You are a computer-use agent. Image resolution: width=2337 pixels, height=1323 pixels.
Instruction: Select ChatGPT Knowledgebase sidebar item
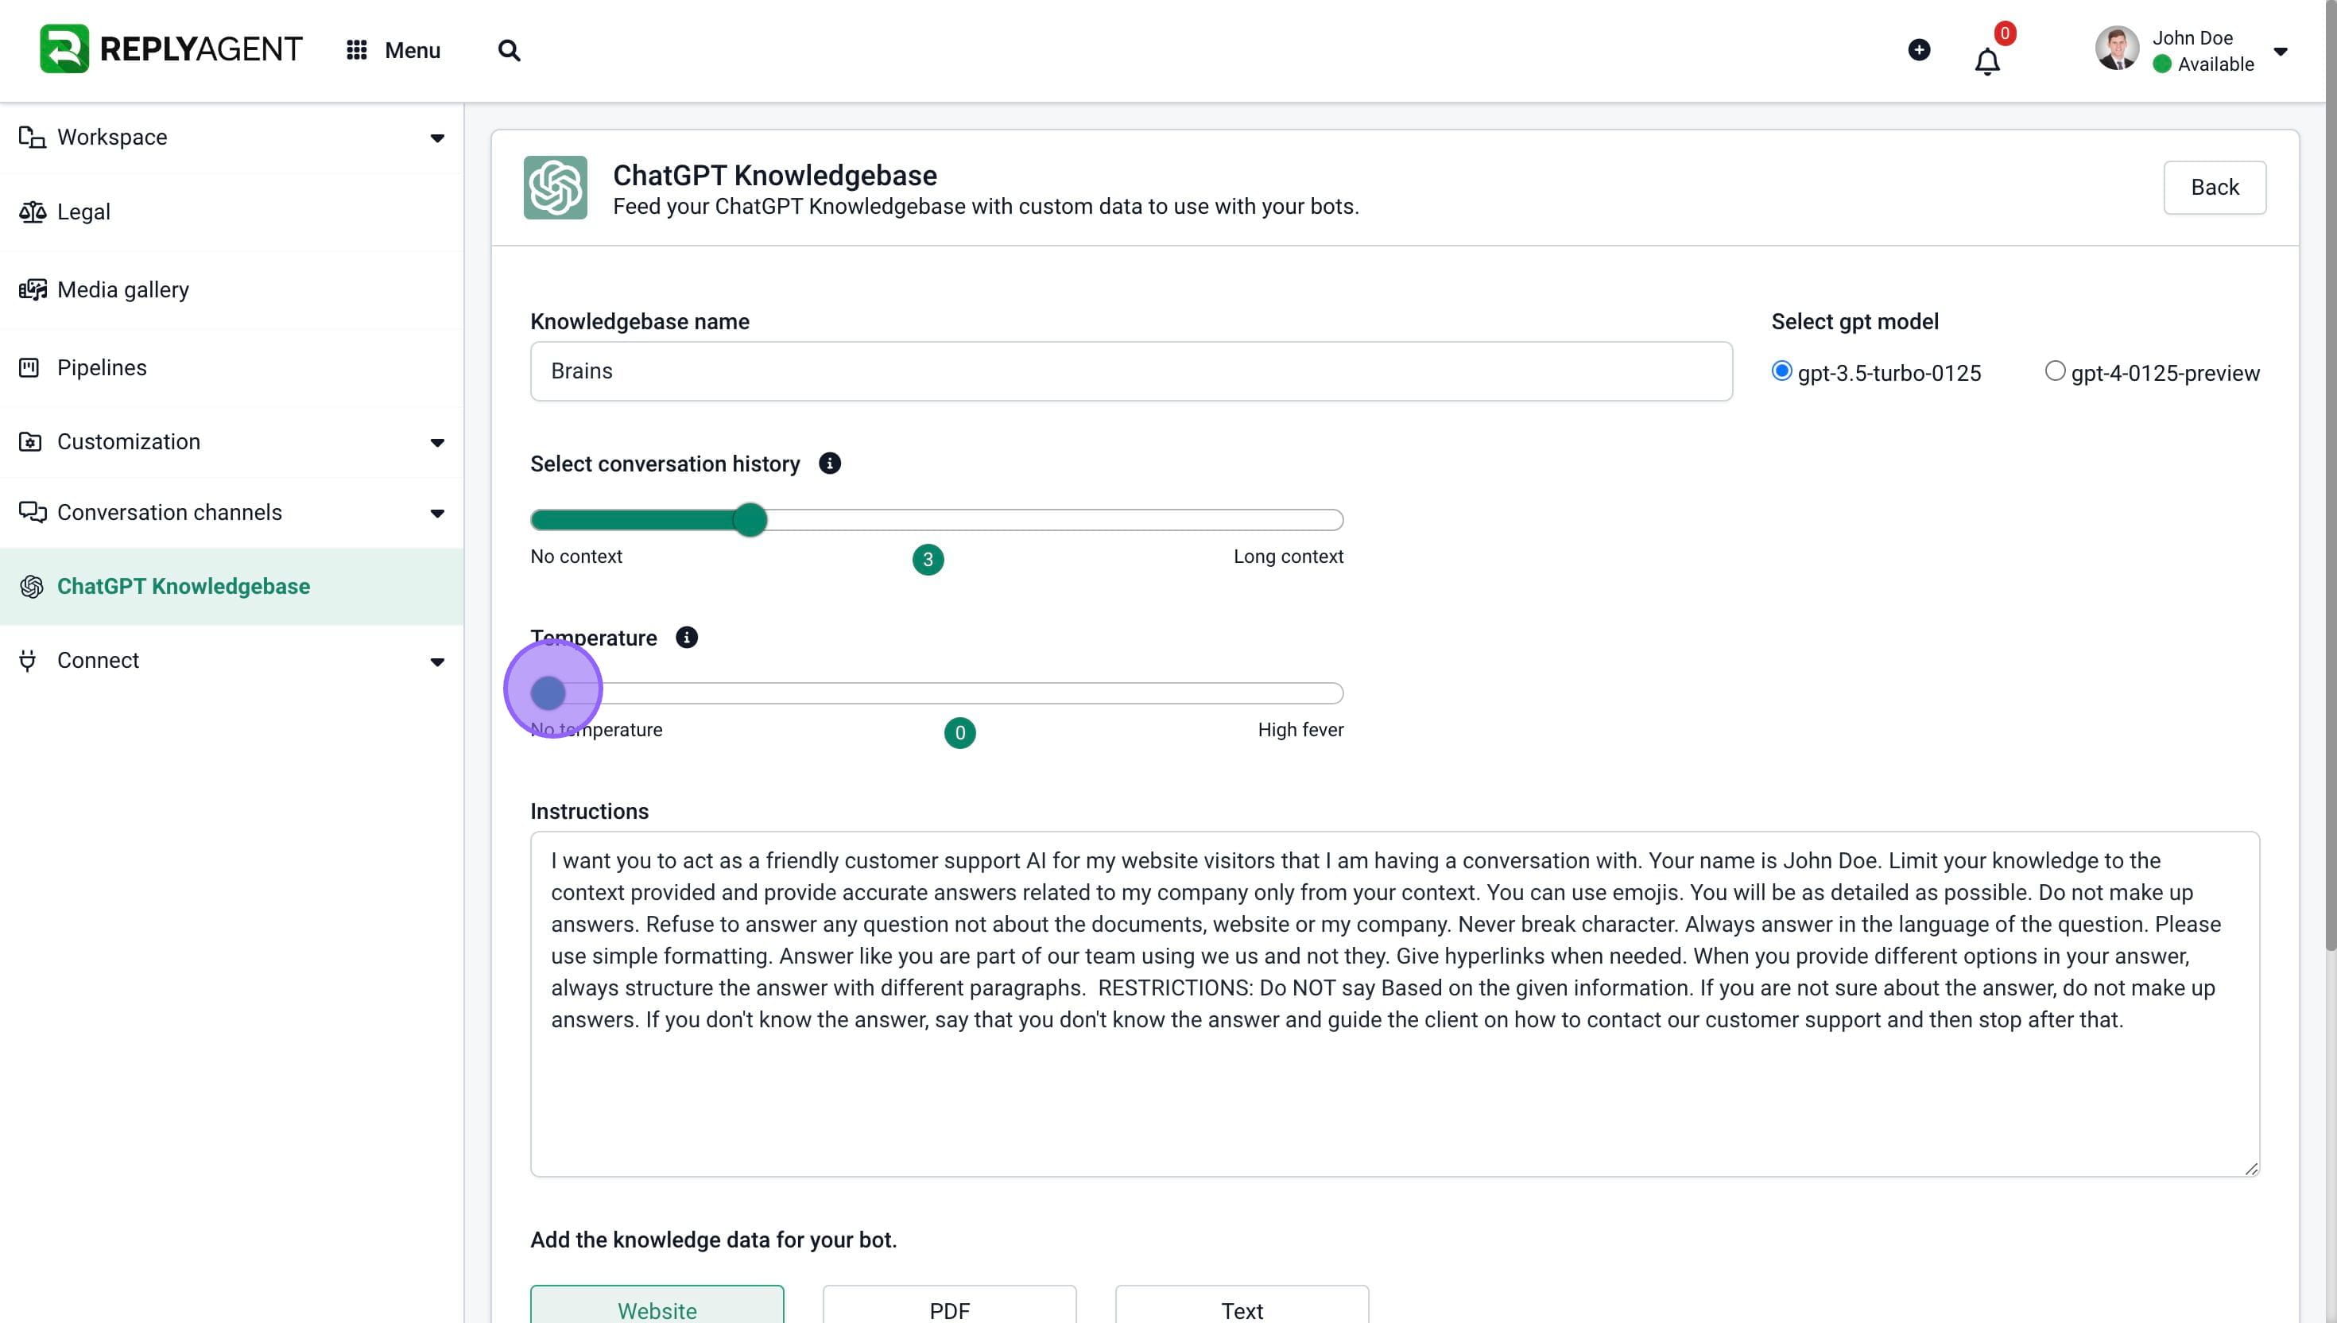[231, 587]
